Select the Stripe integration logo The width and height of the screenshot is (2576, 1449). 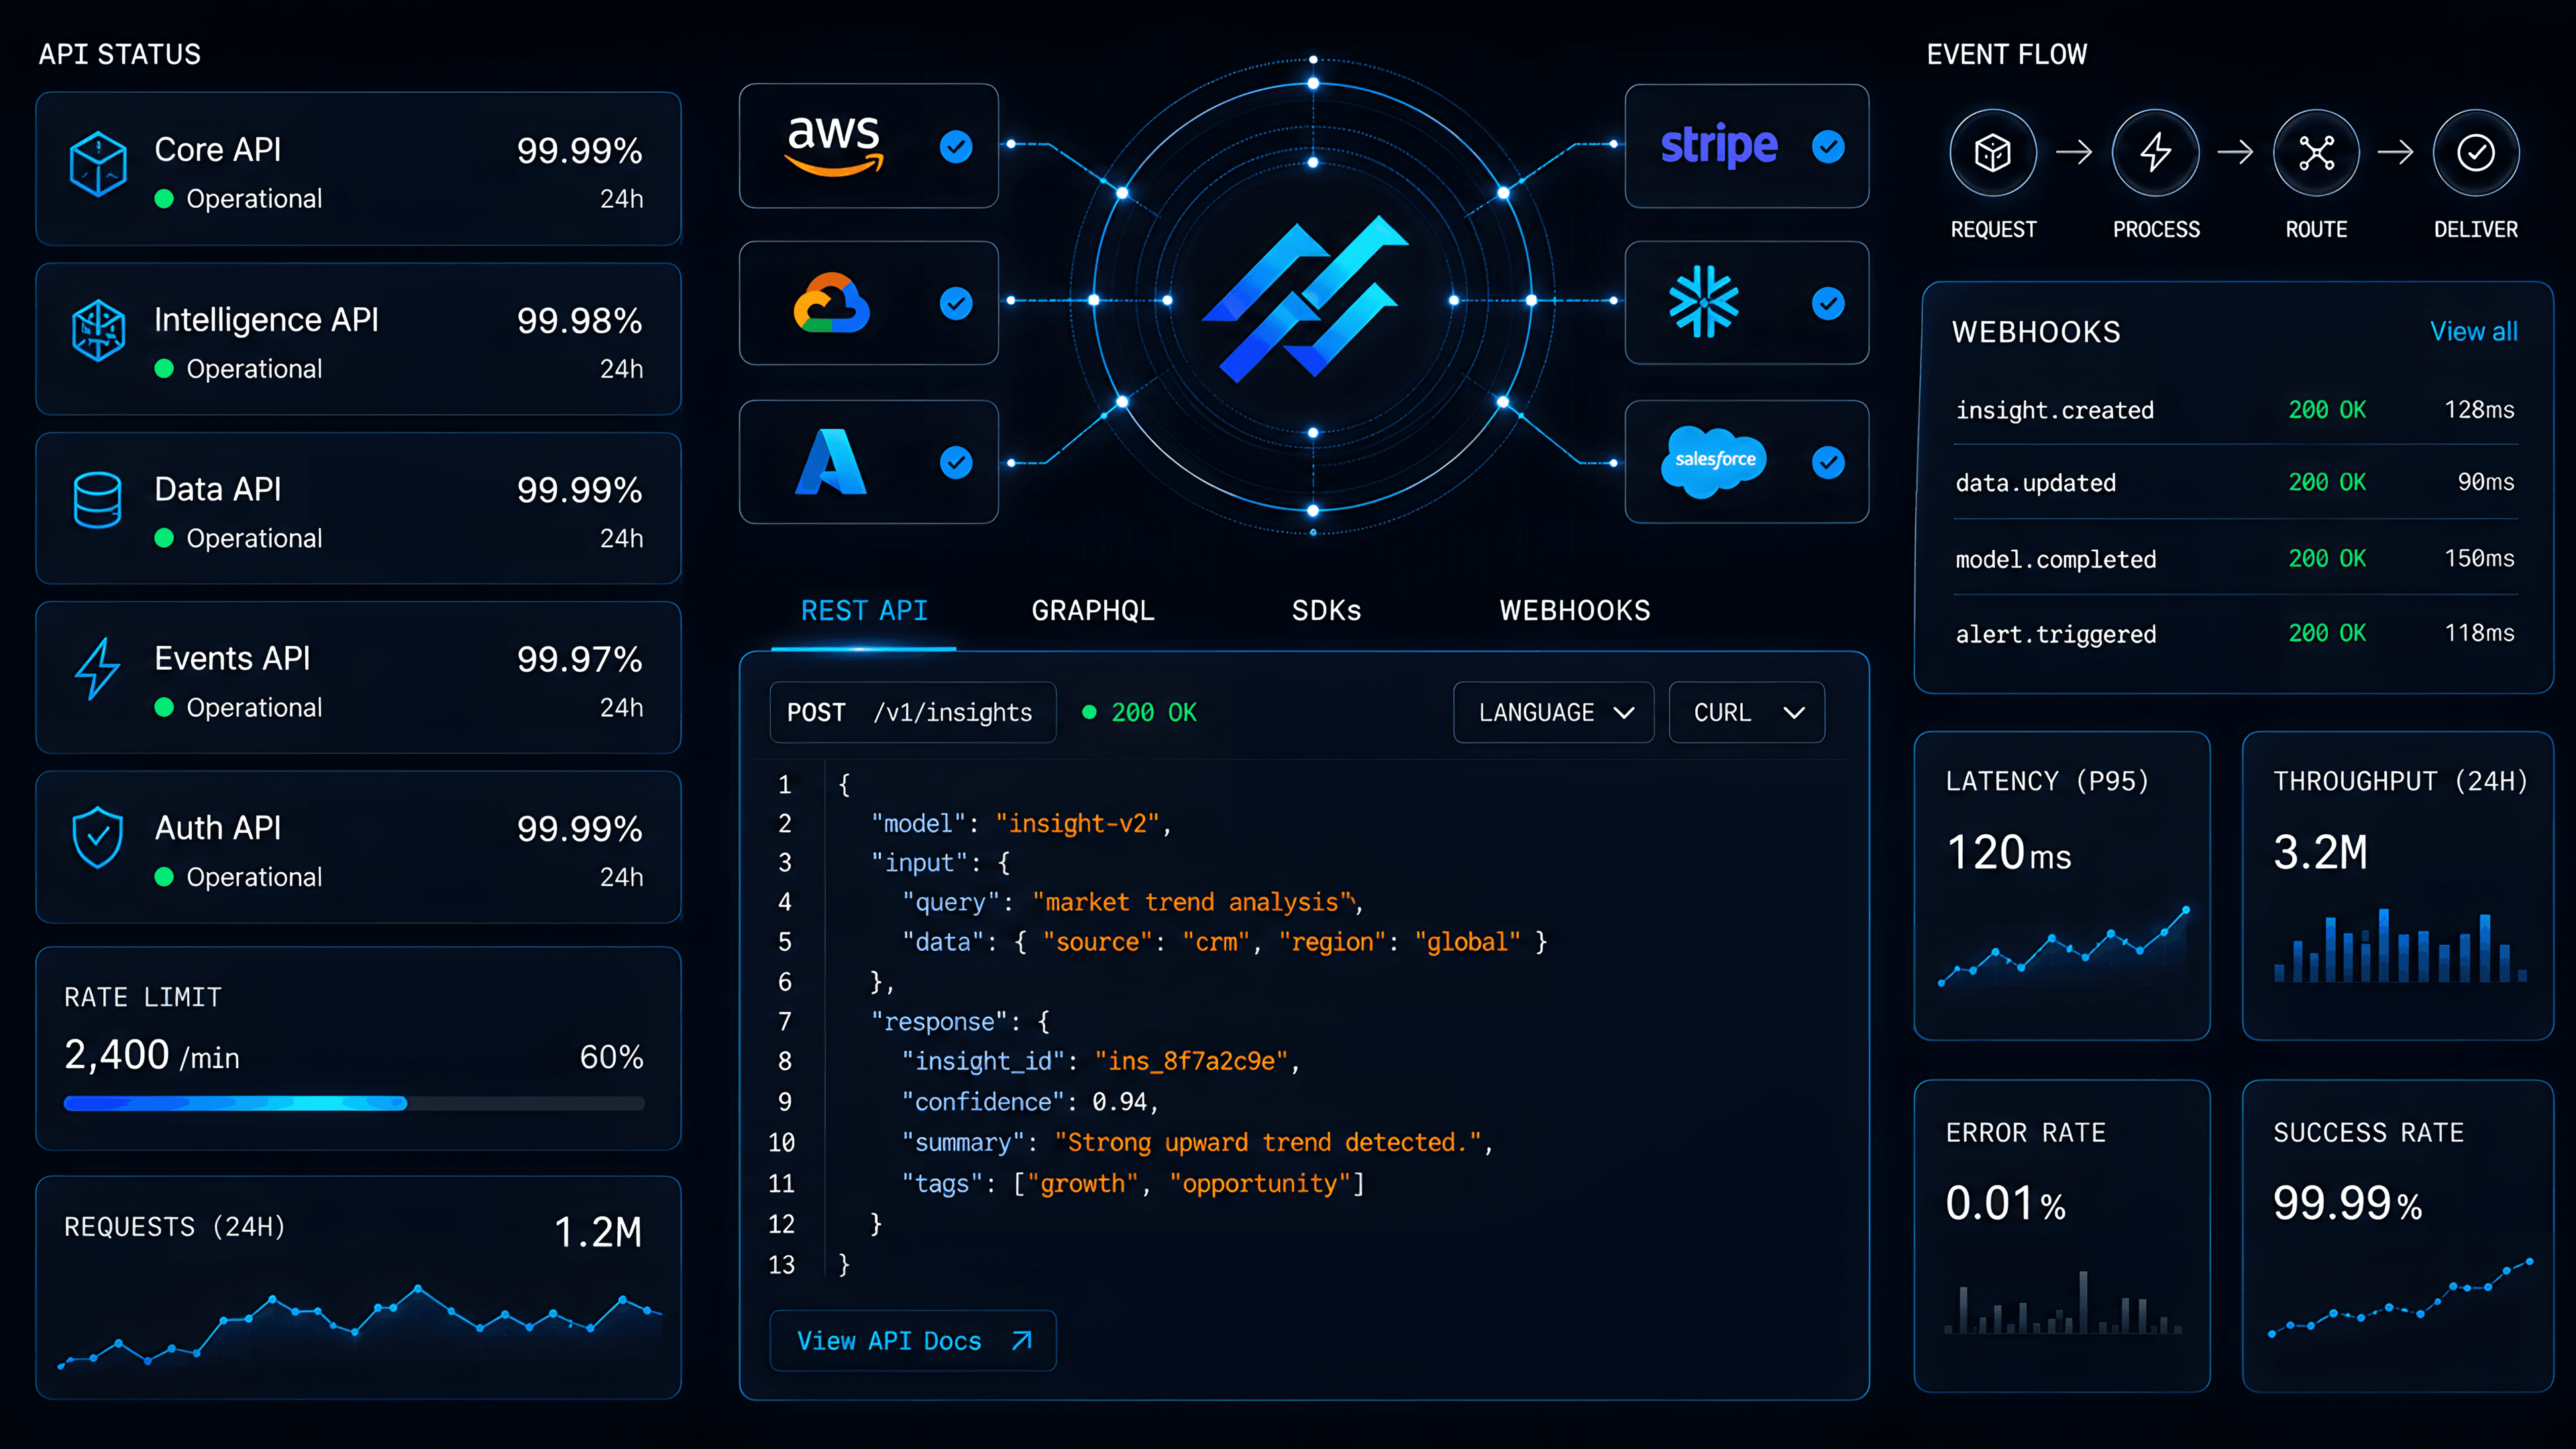pos(1719,146)
